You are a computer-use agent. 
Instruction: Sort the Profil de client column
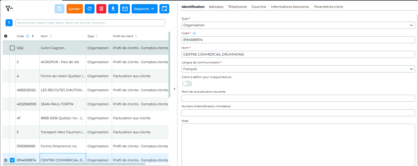point(136,36)
